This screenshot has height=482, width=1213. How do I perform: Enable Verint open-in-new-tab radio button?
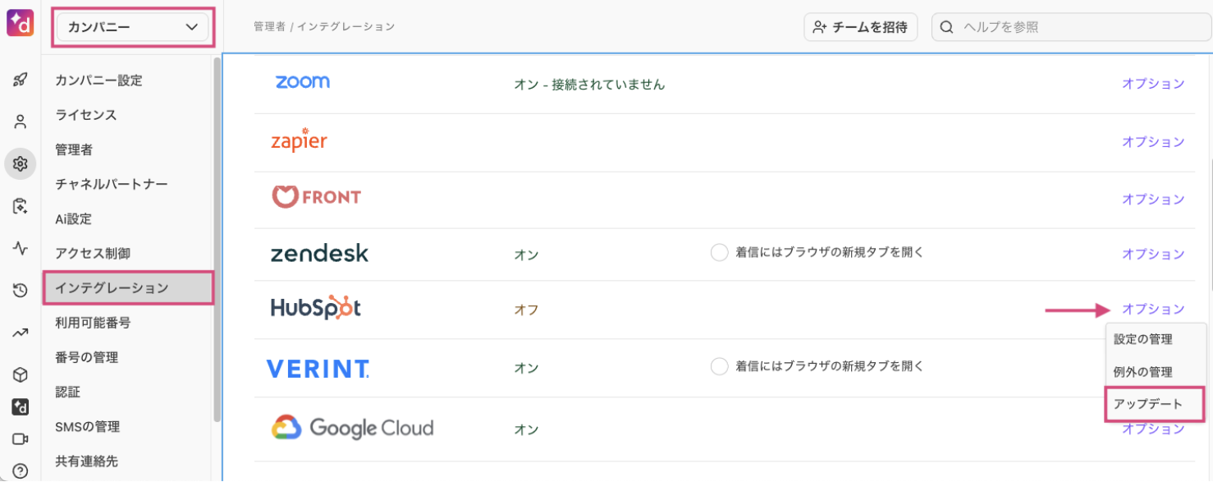point(719,366)
